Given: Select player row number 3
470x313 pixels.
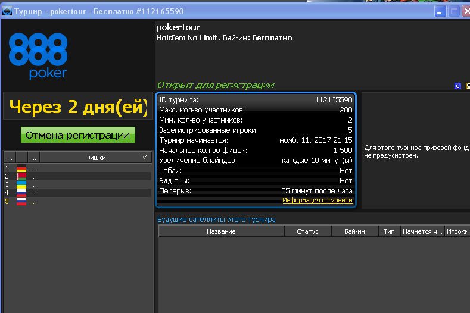Looking at the screenshot, I should point(77,185).
